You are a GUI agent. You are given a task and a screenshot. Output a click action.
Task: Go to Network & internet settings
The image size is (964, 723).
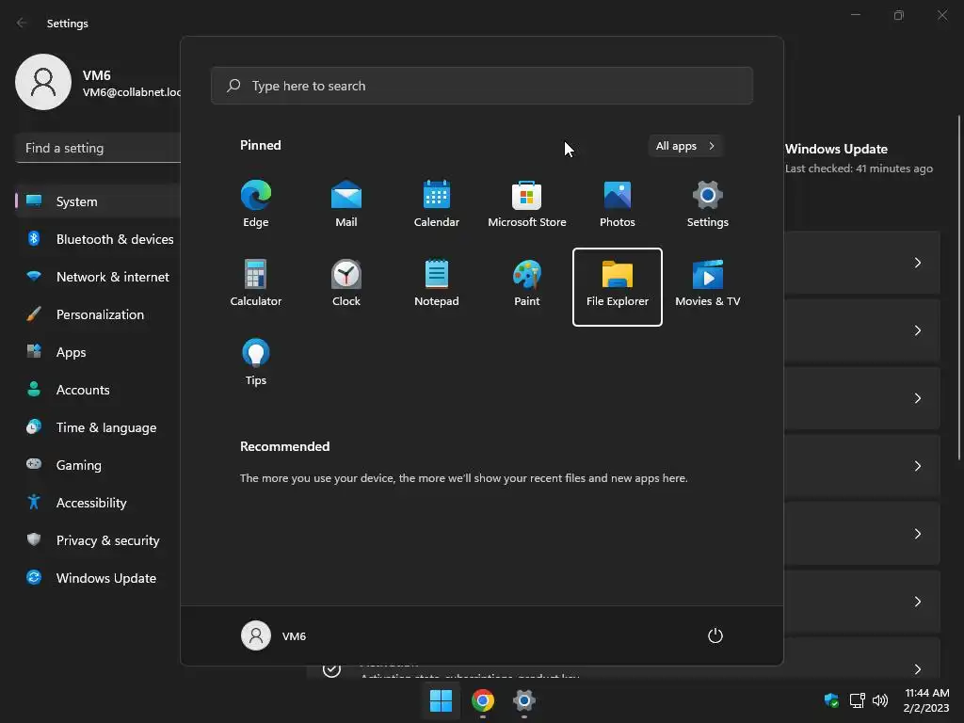98,277
